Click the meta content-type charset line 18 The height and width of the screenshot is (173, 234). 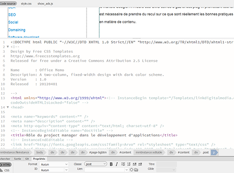pyautogui.click(x=88, y=126)
